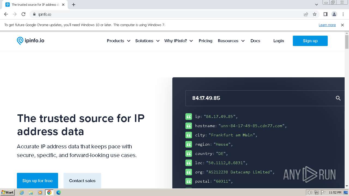Open the Chrome side panel
The height and width of the screenshot is (196, 349).
[325, 14]
